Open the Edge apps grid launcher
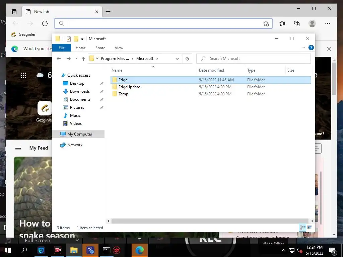Screen dimensions: 343x257 (x=23, y=75)
